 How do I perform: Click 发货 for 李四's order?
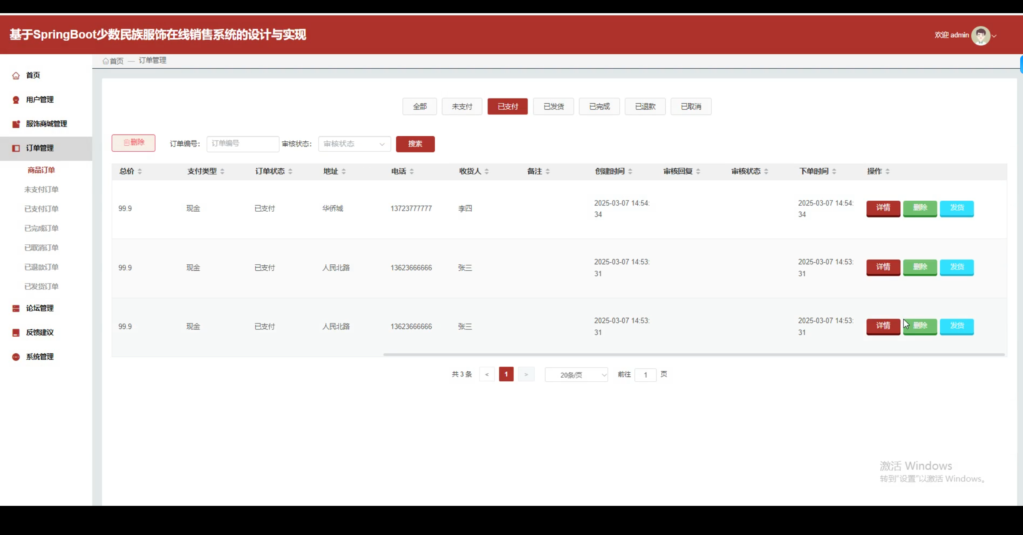956,208
